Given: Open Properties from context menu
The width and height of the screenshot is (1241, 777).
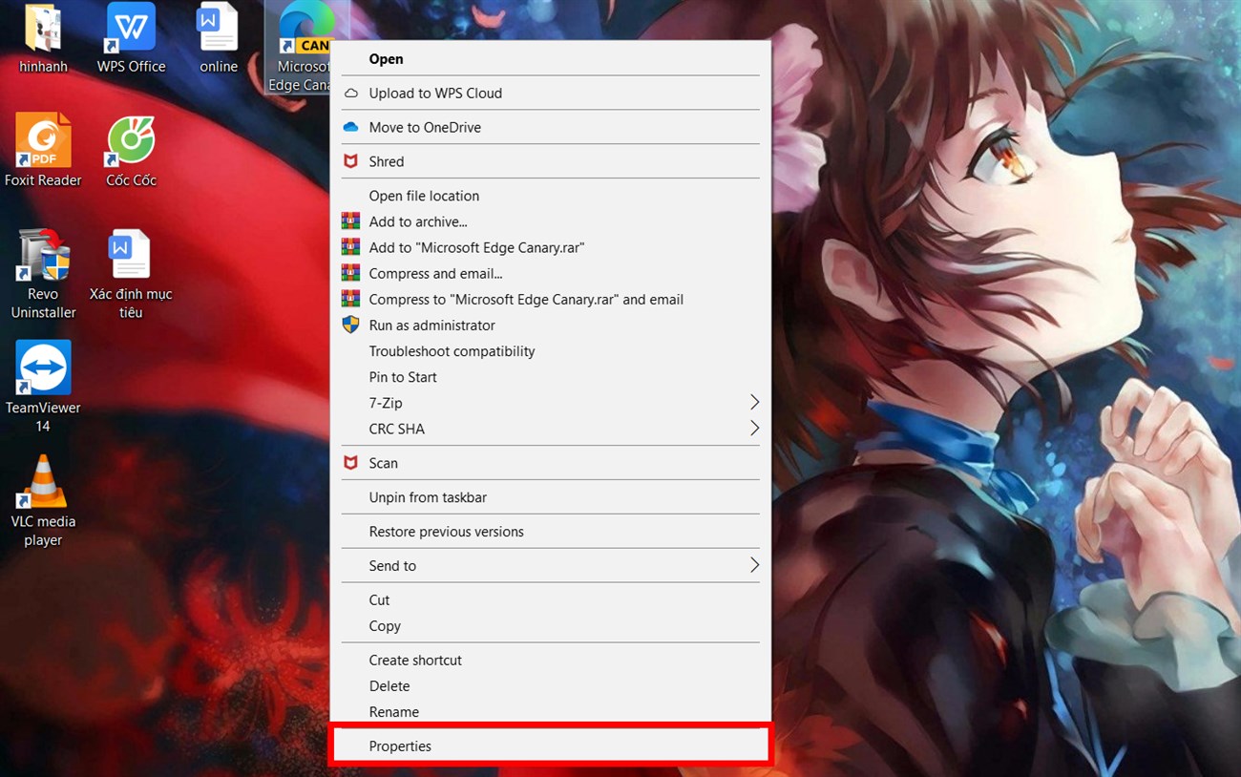Looking at the screenshot, I should [550, 745].
